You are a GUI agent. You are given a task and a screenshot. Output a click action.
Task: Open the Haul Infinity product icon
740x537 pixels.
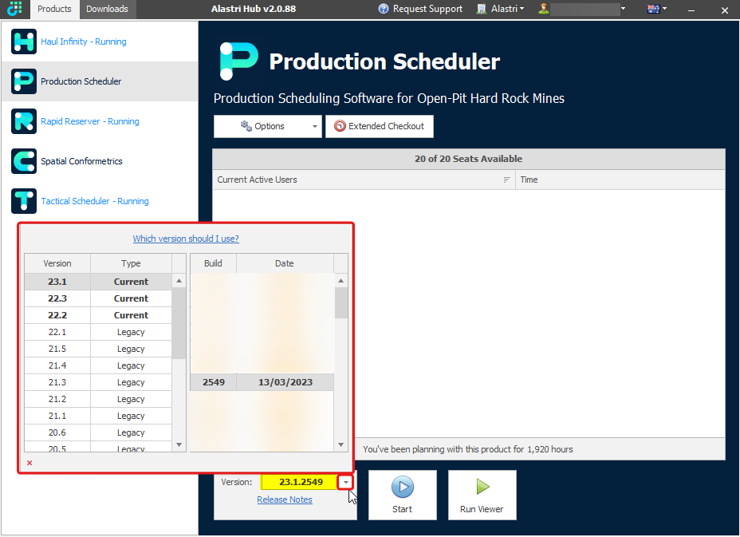(x=24, y=41)
